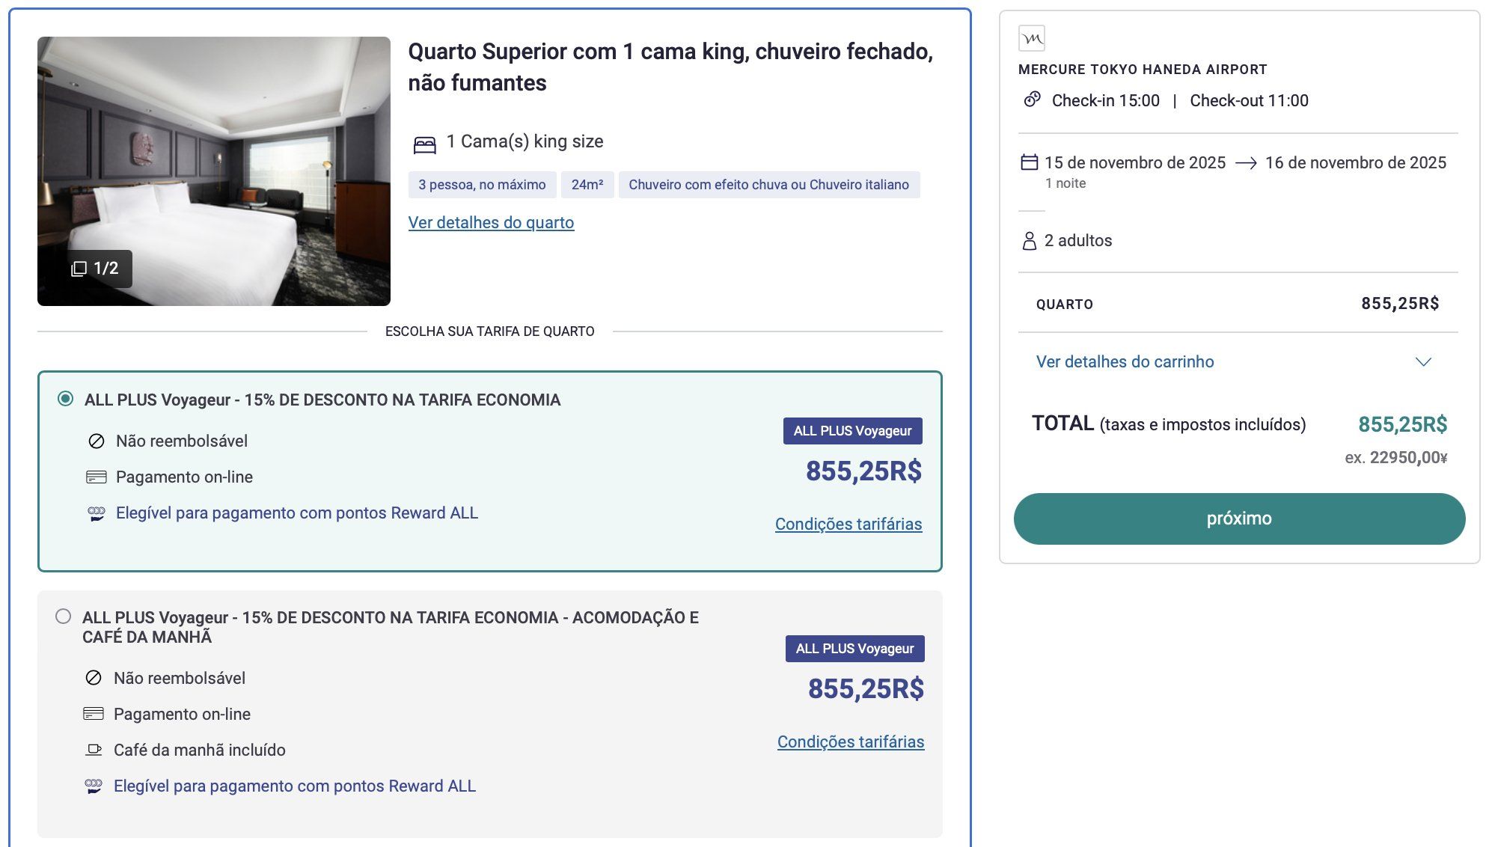
Task: Click the Mercure hotel logo icon
Action: coord(1031,38)
